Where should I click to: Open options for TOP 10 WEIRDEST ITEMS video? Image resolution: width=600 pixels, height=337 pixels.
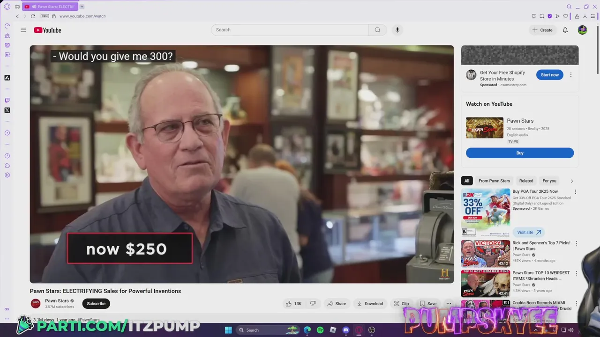577,273
